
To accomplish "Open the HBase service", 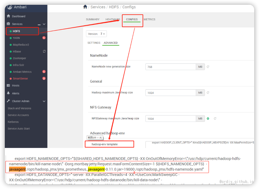I will click(17, 51).
